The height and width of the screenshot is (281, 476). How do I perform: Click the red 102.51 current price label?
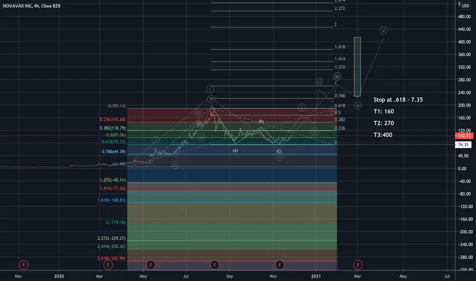464,136
